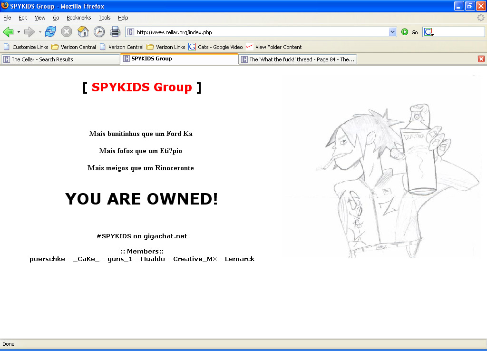The image size is (487, 351).
Task: Click the green Go button
Action: [409, 32]
